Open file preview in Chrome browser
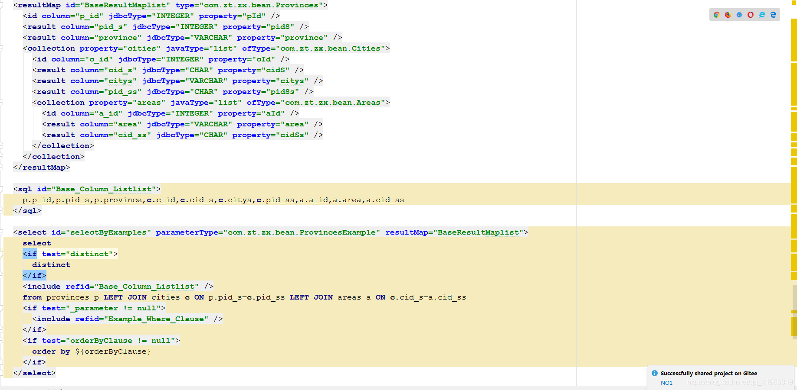Screen dimensions: 797x390 point(716,15)
